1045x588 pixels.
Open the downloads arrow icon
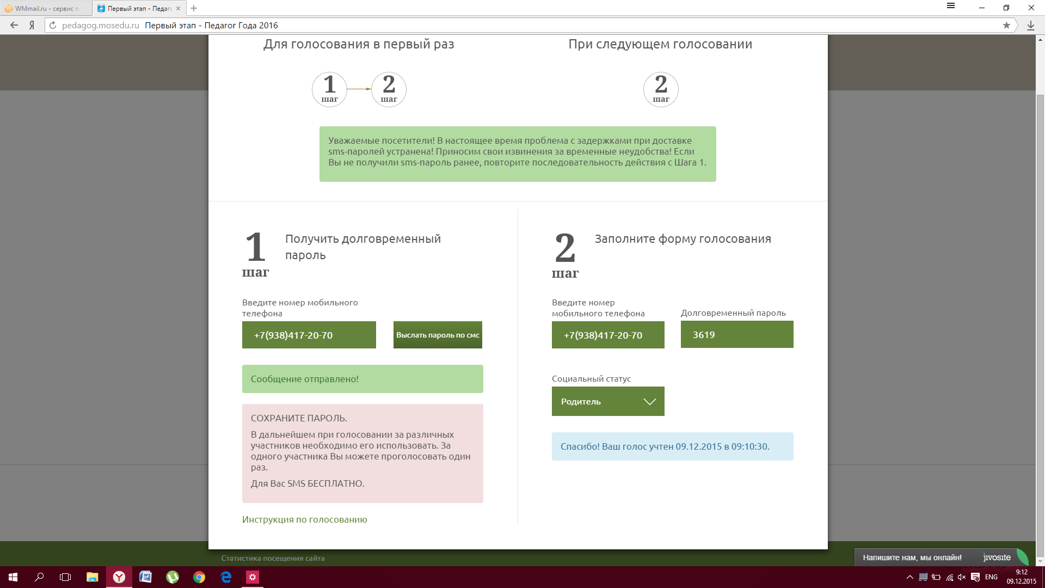click(1031, 25)
